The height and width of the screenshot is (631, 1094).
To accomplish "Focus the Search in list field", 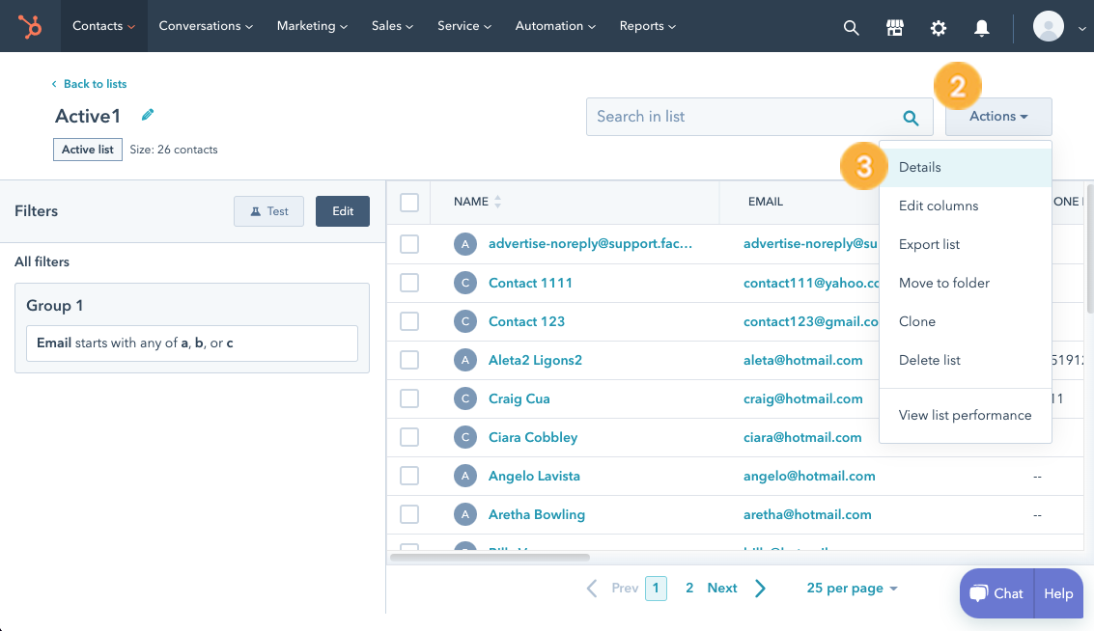I will (x=759, y=117).
